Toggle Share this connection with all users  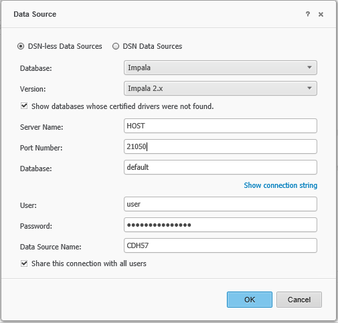(x=24, y=263)
